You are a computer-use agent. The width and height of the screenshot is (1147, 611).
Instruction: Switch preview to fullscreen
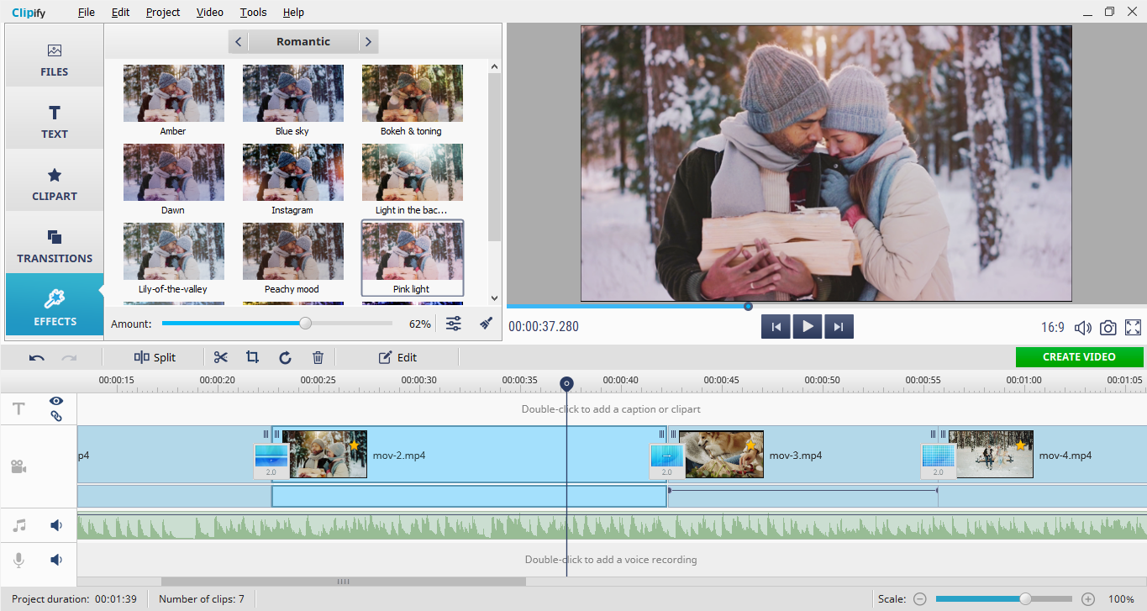[x=1133, y=328]
